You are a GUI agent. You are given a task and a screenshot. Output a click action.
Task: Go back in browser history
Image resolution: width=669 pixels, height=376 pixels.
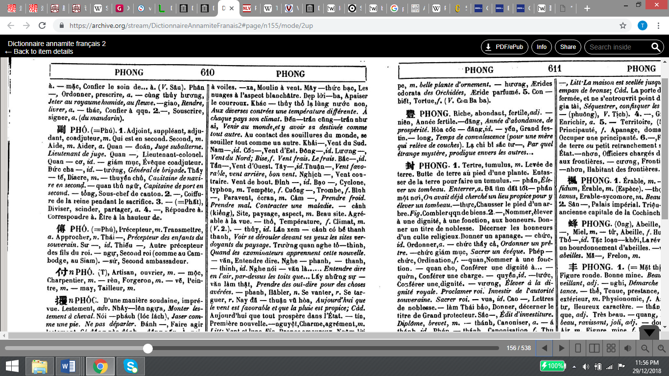click(11, 25)
